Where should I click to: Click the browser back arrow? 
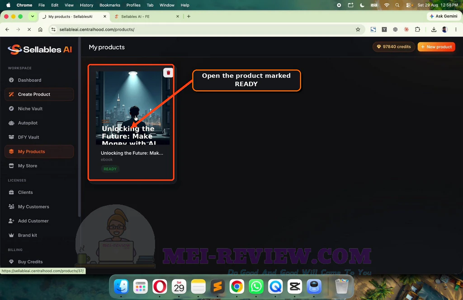click(x=7, y=29)
